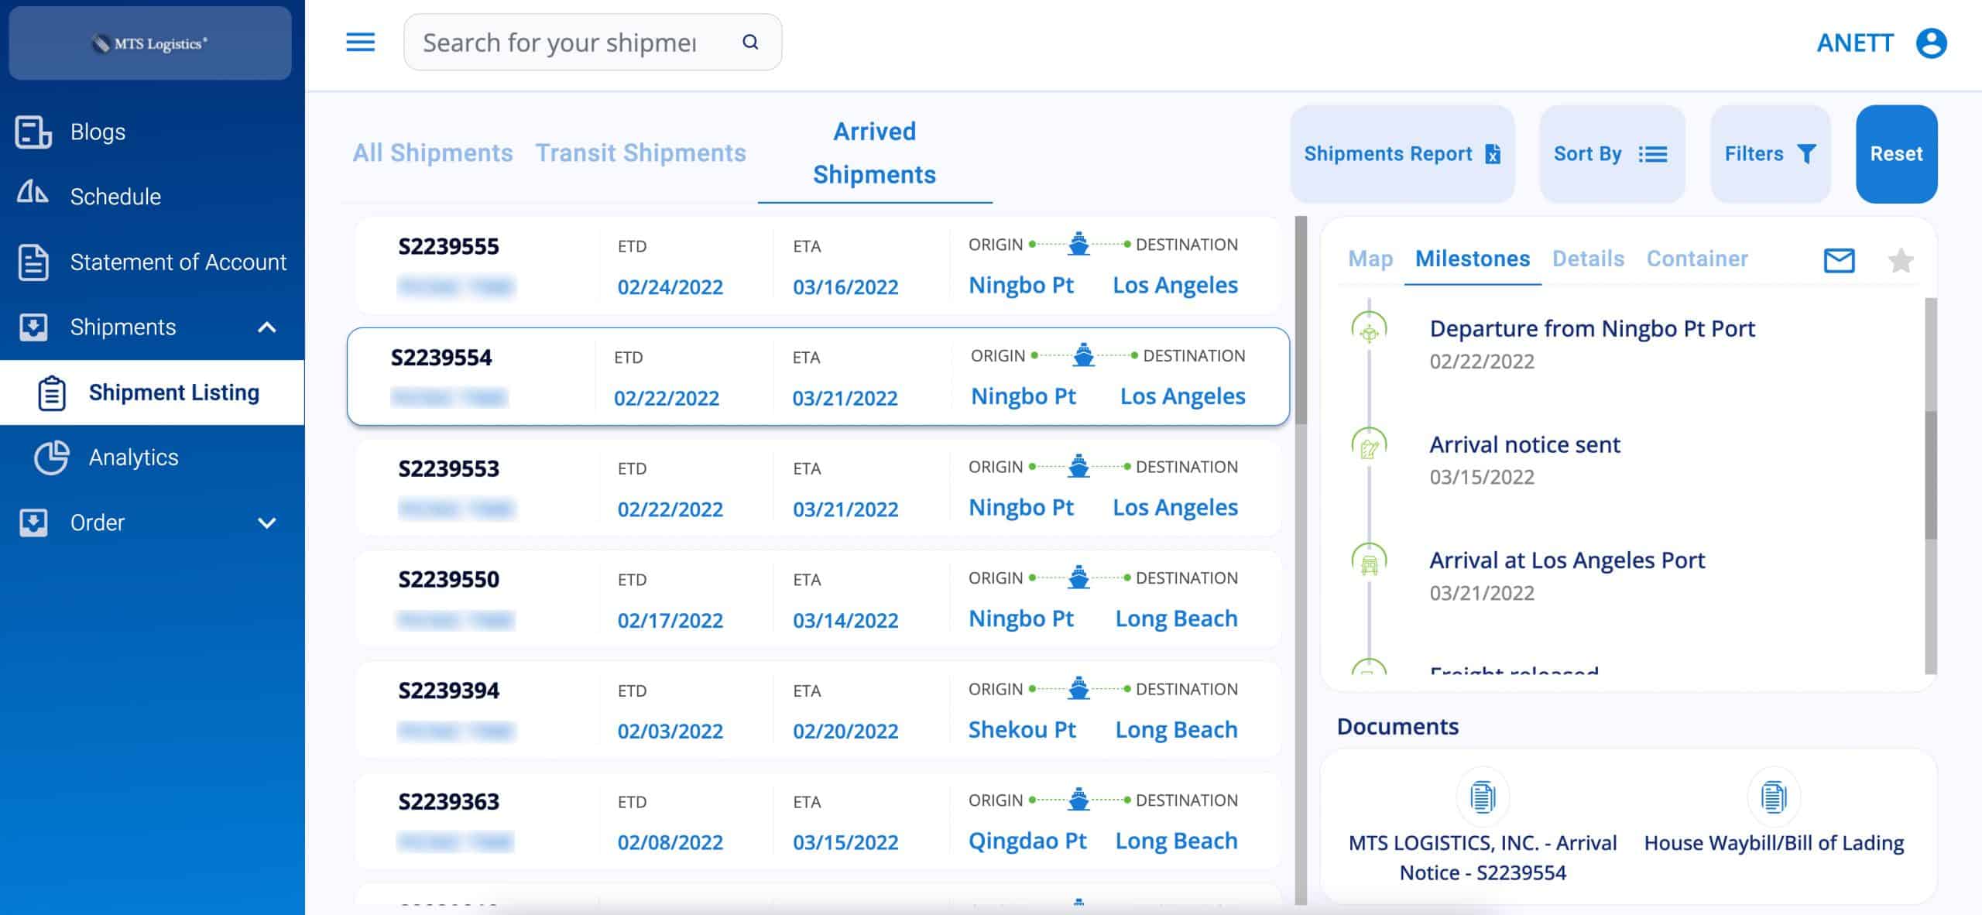Click the shipment list vertical scrollbar
This screenshot has height=915, width=1982.
click(1301, 320)
